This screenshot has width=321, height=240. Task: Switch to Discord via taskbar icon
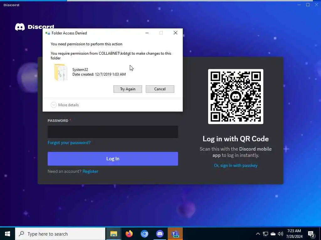pyautogui.click(x=160, y=234)
